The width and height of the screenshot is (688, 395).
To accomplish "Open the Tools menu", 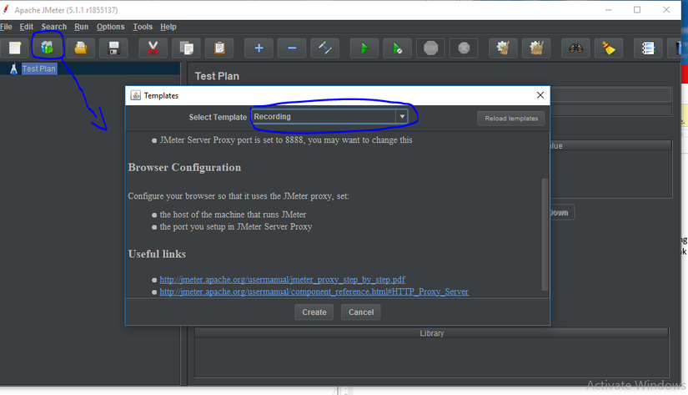I will (x=143, y=27).
